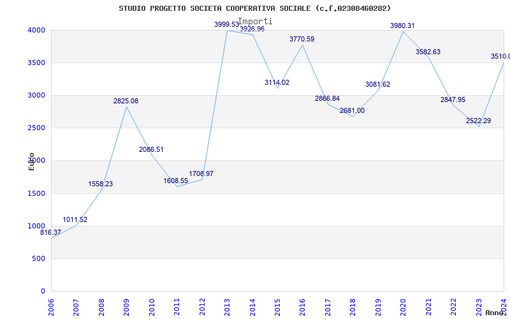Select the data label 3582.63

pyautogui.click(x=428, y=52)
